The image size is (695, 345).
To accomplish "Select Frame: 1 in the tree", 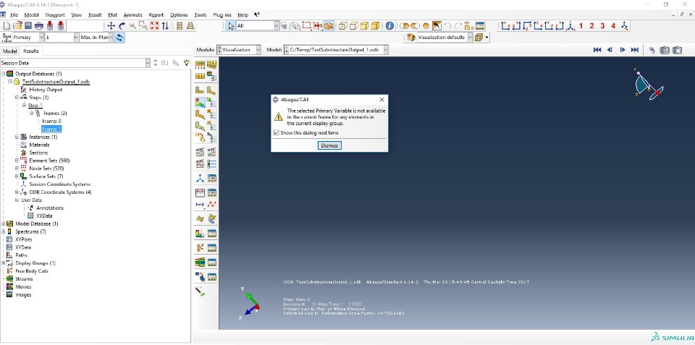I will pos(51,129).
